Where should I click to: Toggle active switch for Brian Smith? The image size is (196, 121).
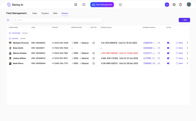coord(169,48)
